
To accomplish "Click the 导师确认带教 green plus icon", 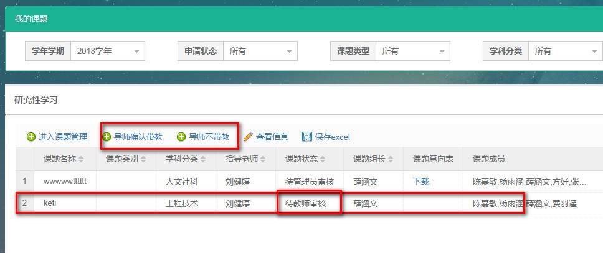I will (107, 137).
